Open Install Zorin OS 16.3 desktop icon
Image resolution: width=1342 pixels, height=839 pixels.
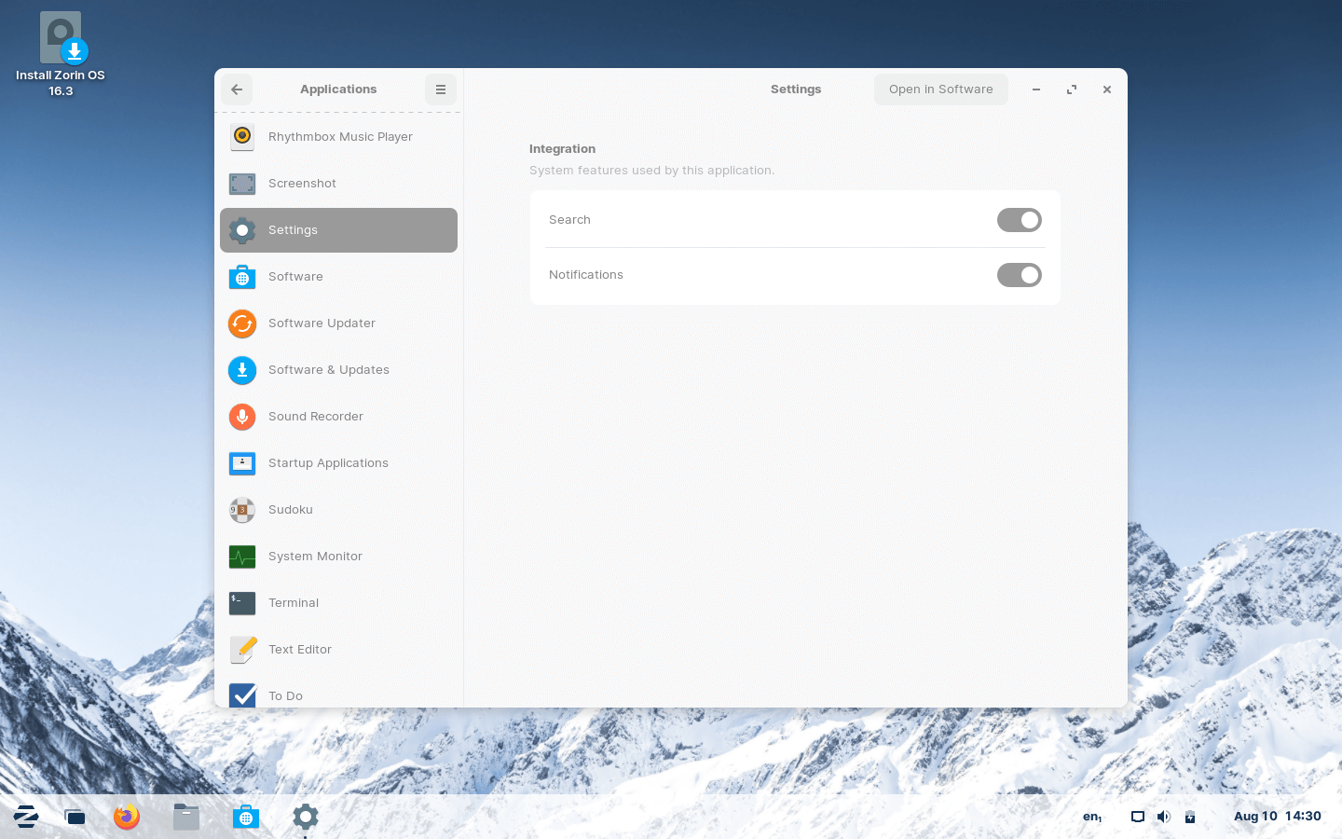(61, 54)
